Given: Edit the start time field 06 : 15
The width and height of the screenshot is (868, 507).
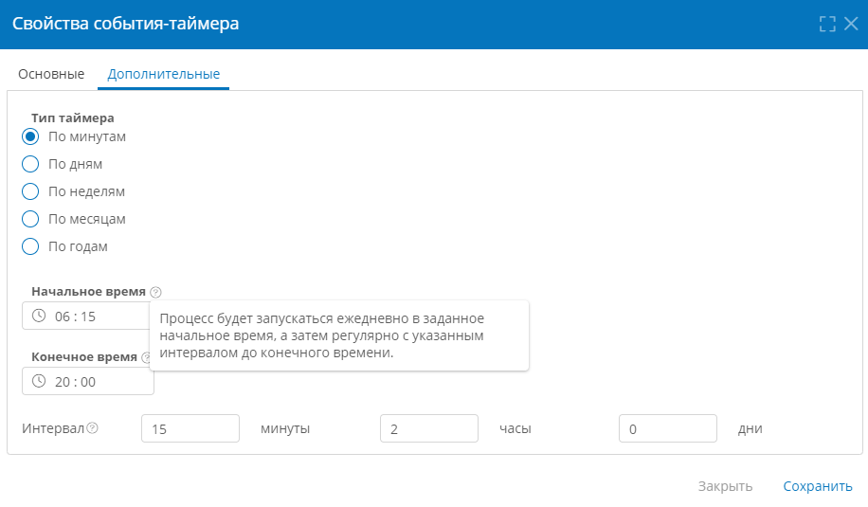Looking at the screenshot, I should [86, 316].
